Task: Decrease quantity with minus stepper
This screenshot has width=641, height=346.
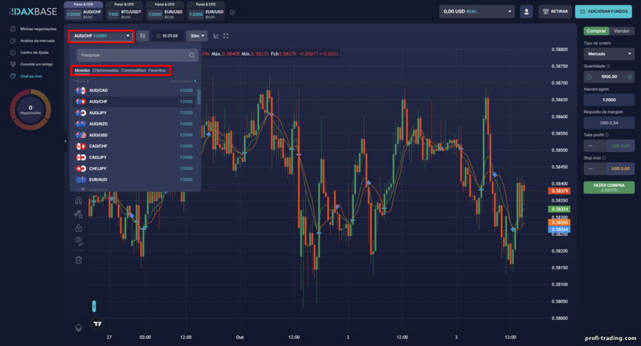Action: (589, 77)
